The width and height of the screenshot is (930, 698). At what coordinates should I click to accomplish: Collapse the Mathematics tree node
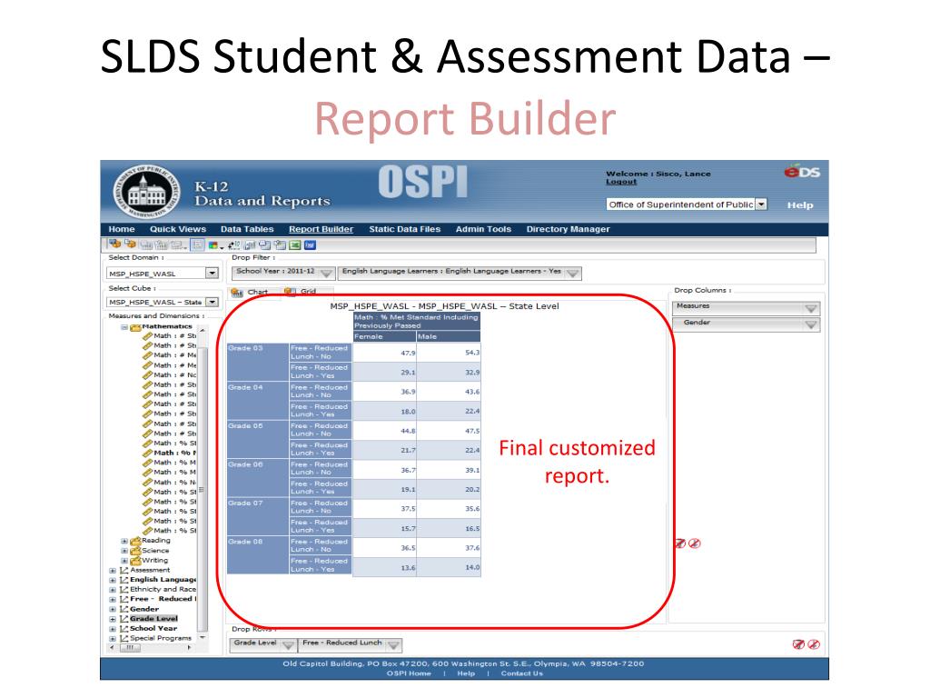pyautogui.click(x=124, y=327)
